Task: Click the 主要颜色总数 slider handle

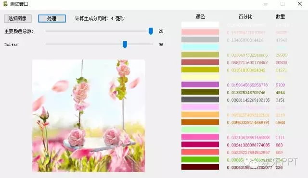Action: coord(151,31)
